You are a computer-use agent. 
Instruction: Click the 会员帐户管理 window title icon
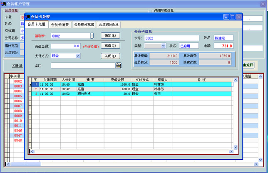click(x=3, y=3)
